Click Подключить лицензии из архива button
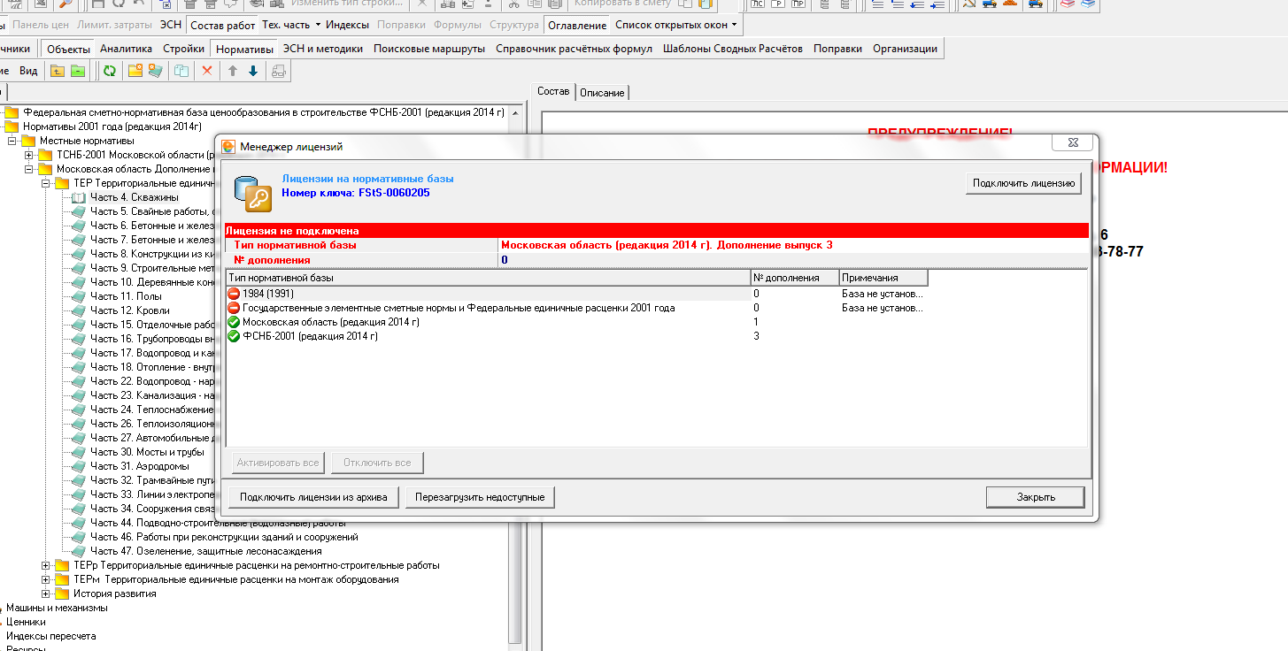This screenshot has height=651, width=1288. pyautogui.click(x=313, y=497)
